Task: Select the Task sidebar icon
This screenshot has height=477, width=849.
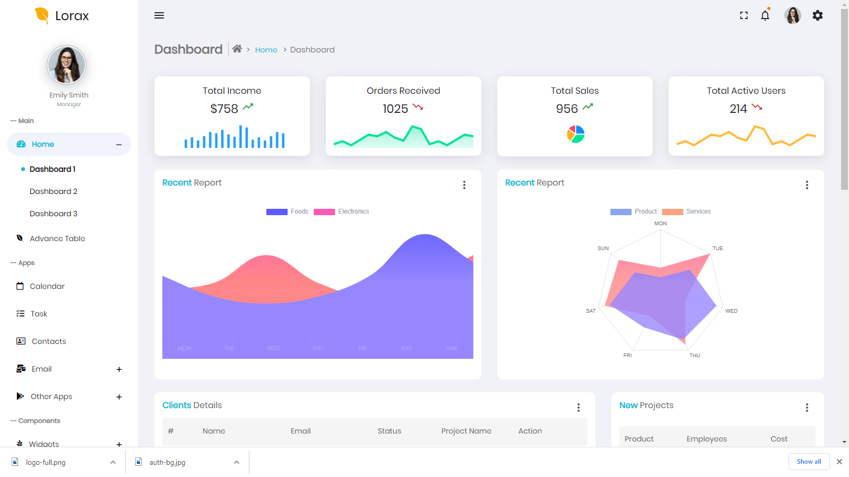Action: point(20,313)
